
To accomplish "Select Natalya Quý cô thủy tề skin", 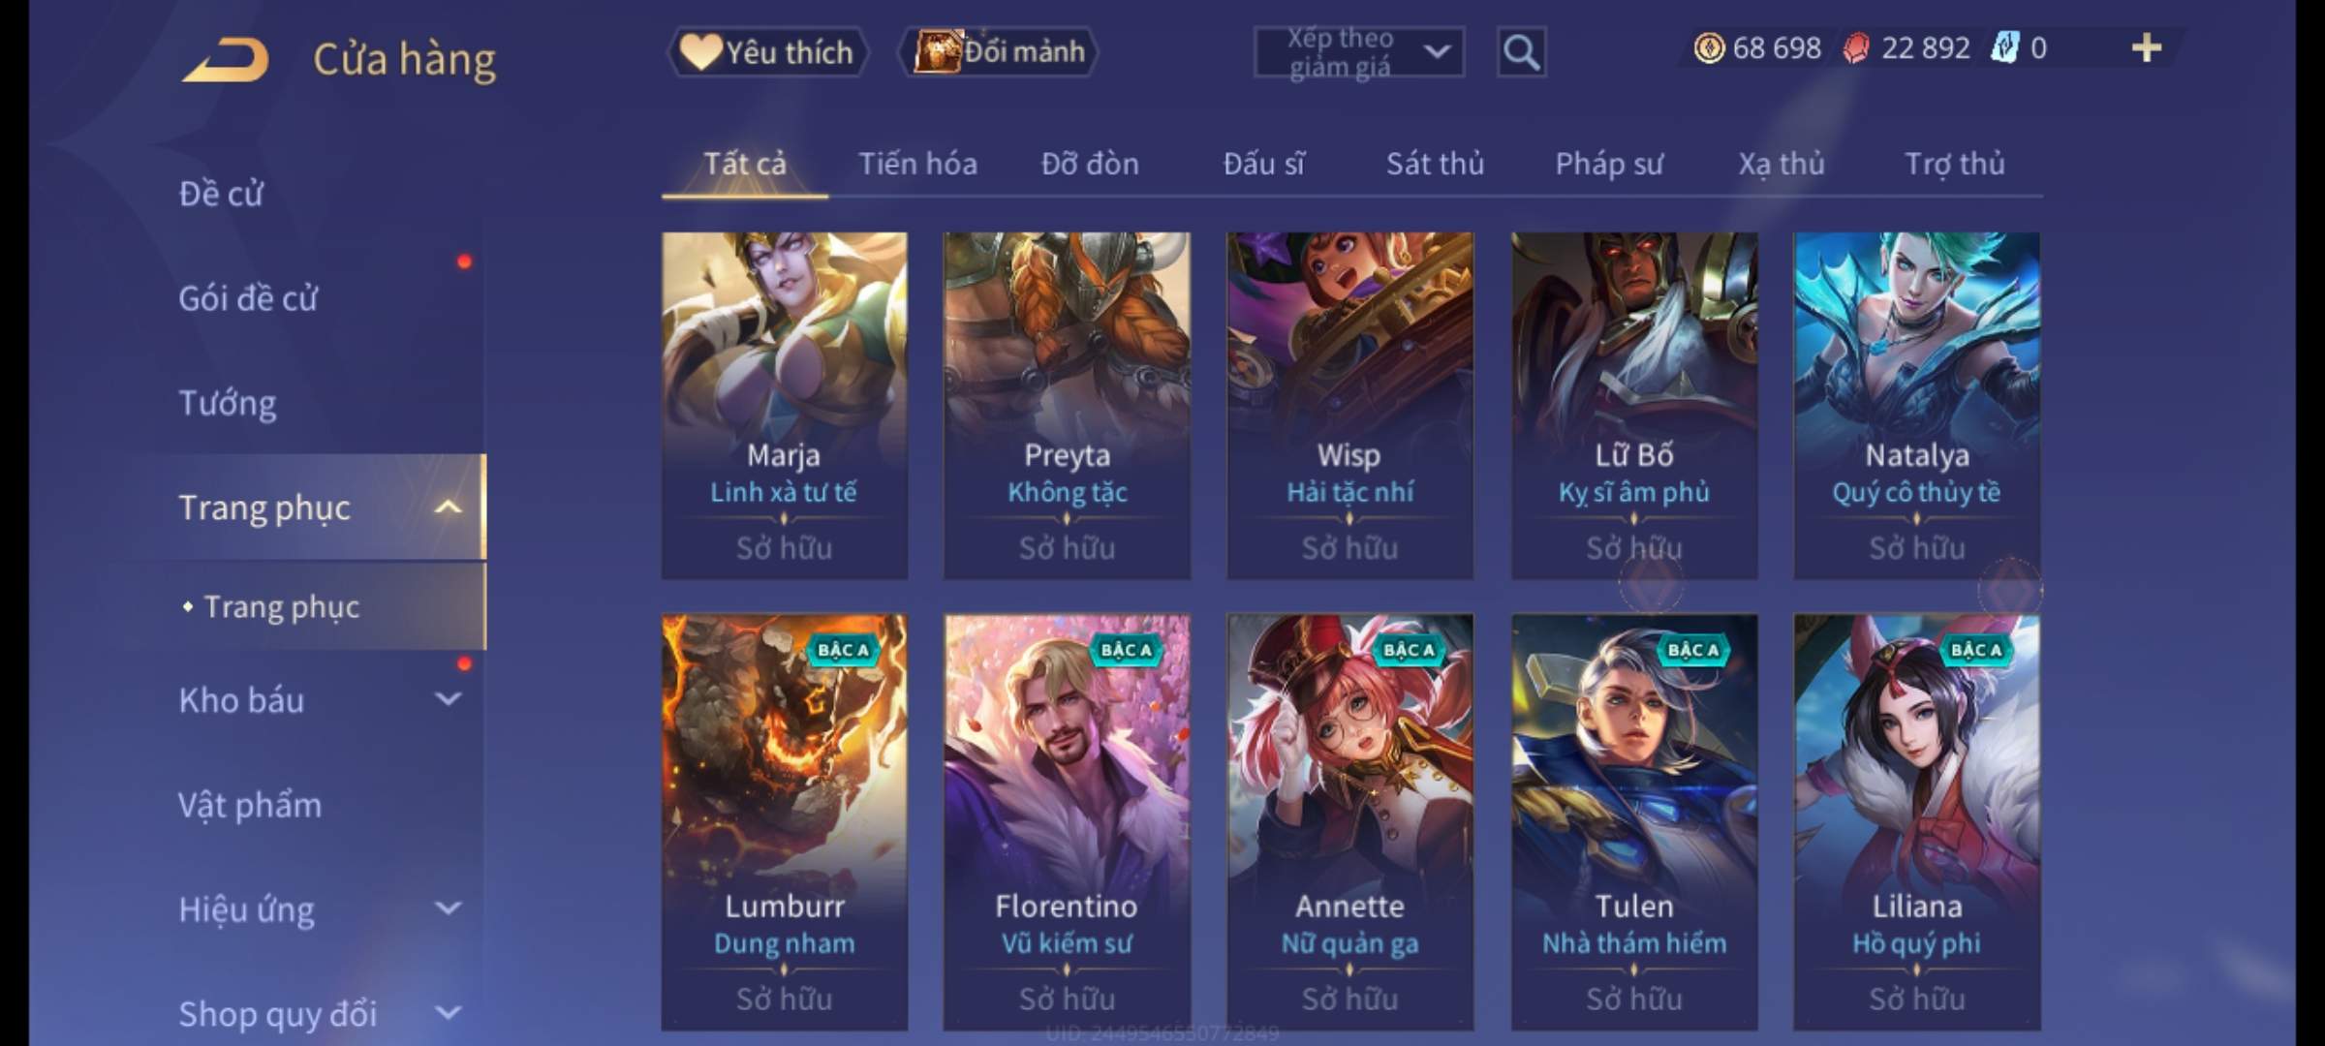I will click(x=1916, y=405).
